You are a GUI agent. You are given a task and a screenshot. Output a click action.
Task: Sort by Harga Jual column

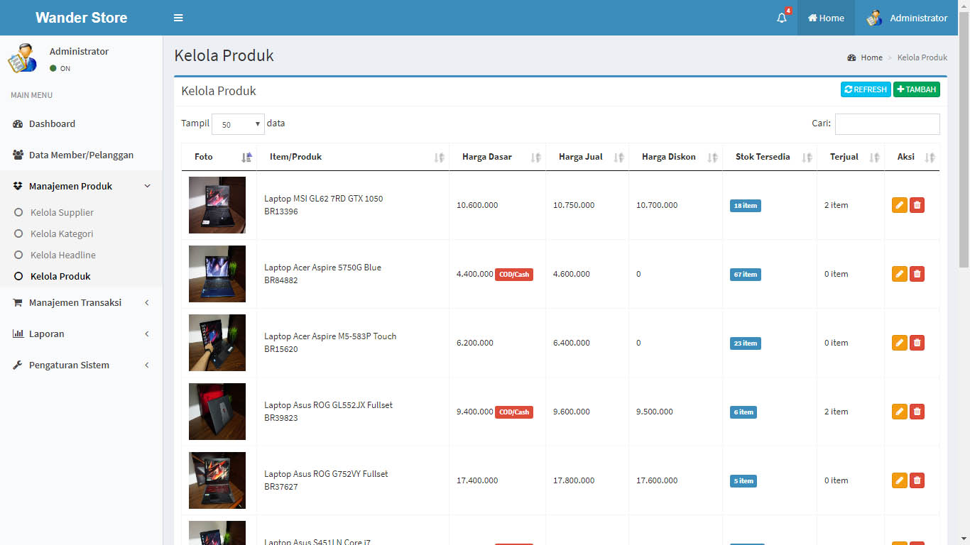(587, 157)
